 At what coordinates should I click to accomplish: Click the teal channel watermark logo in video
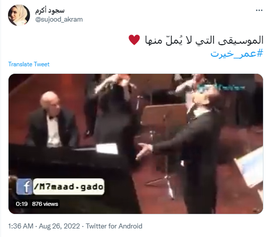221,87
